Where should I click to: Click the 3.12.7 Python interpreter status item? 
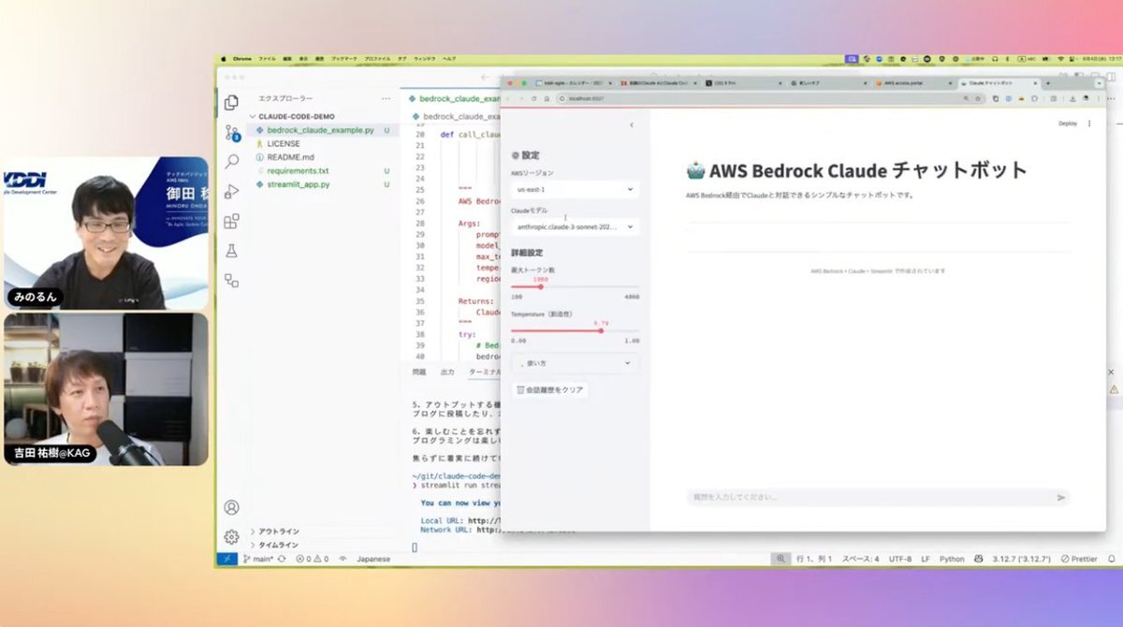[1021, 559]
